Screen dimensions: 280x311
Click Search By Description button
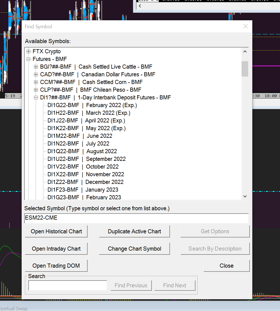click(215, 249)
